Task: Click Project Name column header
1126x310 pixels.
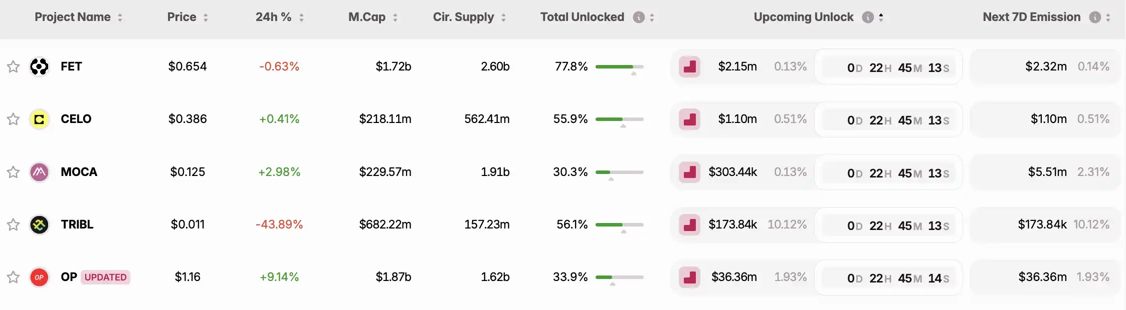Action: (73, 17)
